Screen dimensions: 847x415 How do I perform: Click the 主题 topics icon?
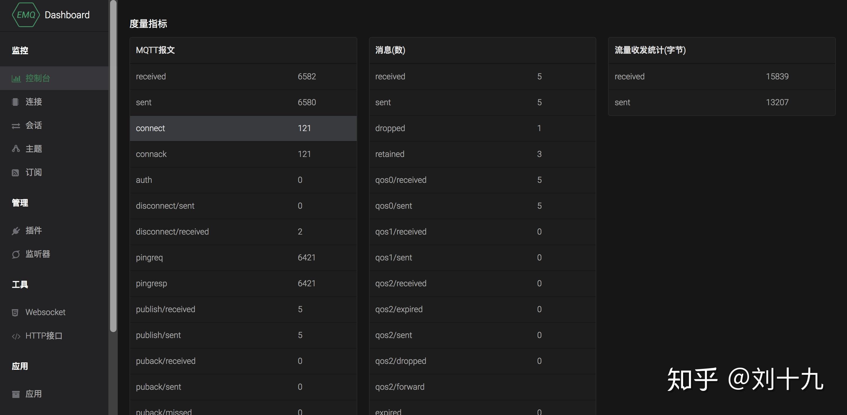pos(16,149)
